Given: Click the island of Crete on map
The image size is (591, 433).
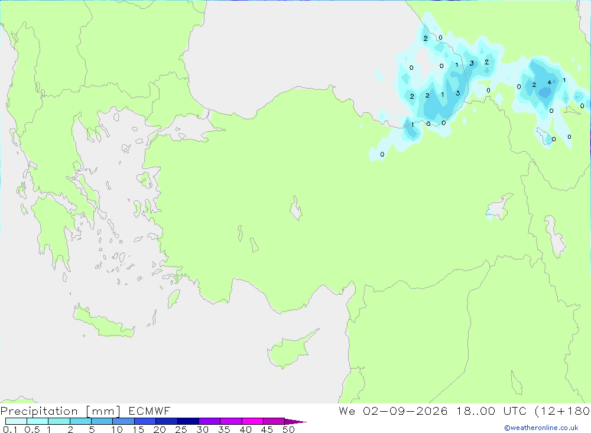Looking at the screenshot, I should (x=103, y=321).
